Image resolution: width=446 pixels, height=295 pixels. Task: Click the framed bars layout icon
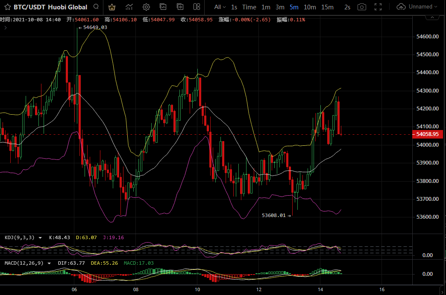[180, 6]
